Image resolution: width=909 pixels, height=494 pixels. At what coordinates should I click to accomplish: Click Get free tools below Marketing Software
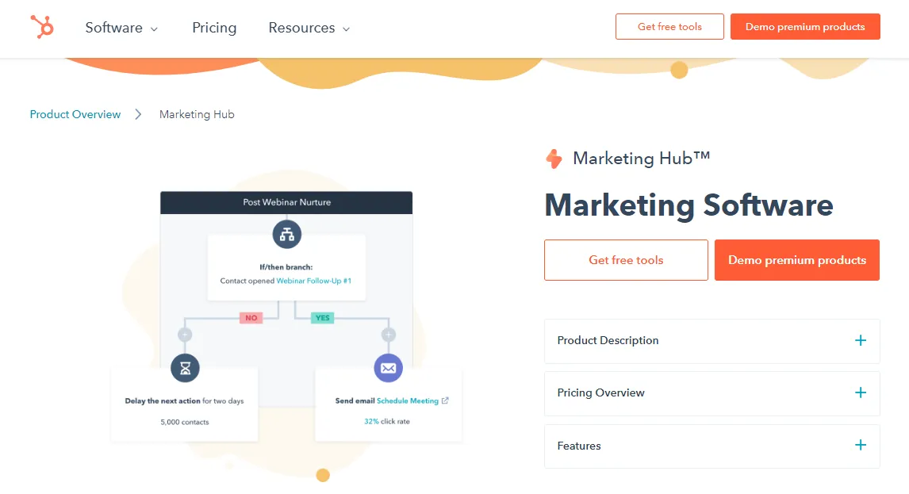click(626, 260)
